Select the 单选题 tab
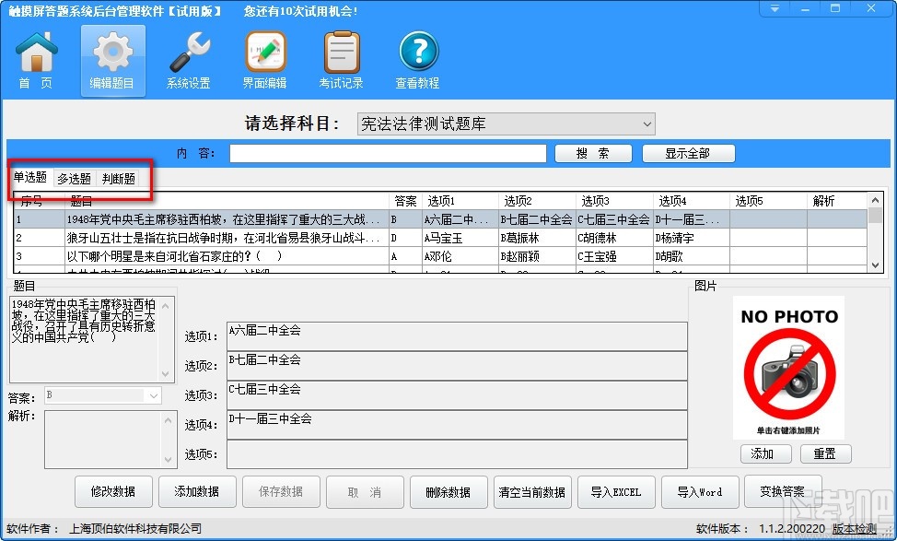Viewport: 897px width, 541px height. click(30, 178)
